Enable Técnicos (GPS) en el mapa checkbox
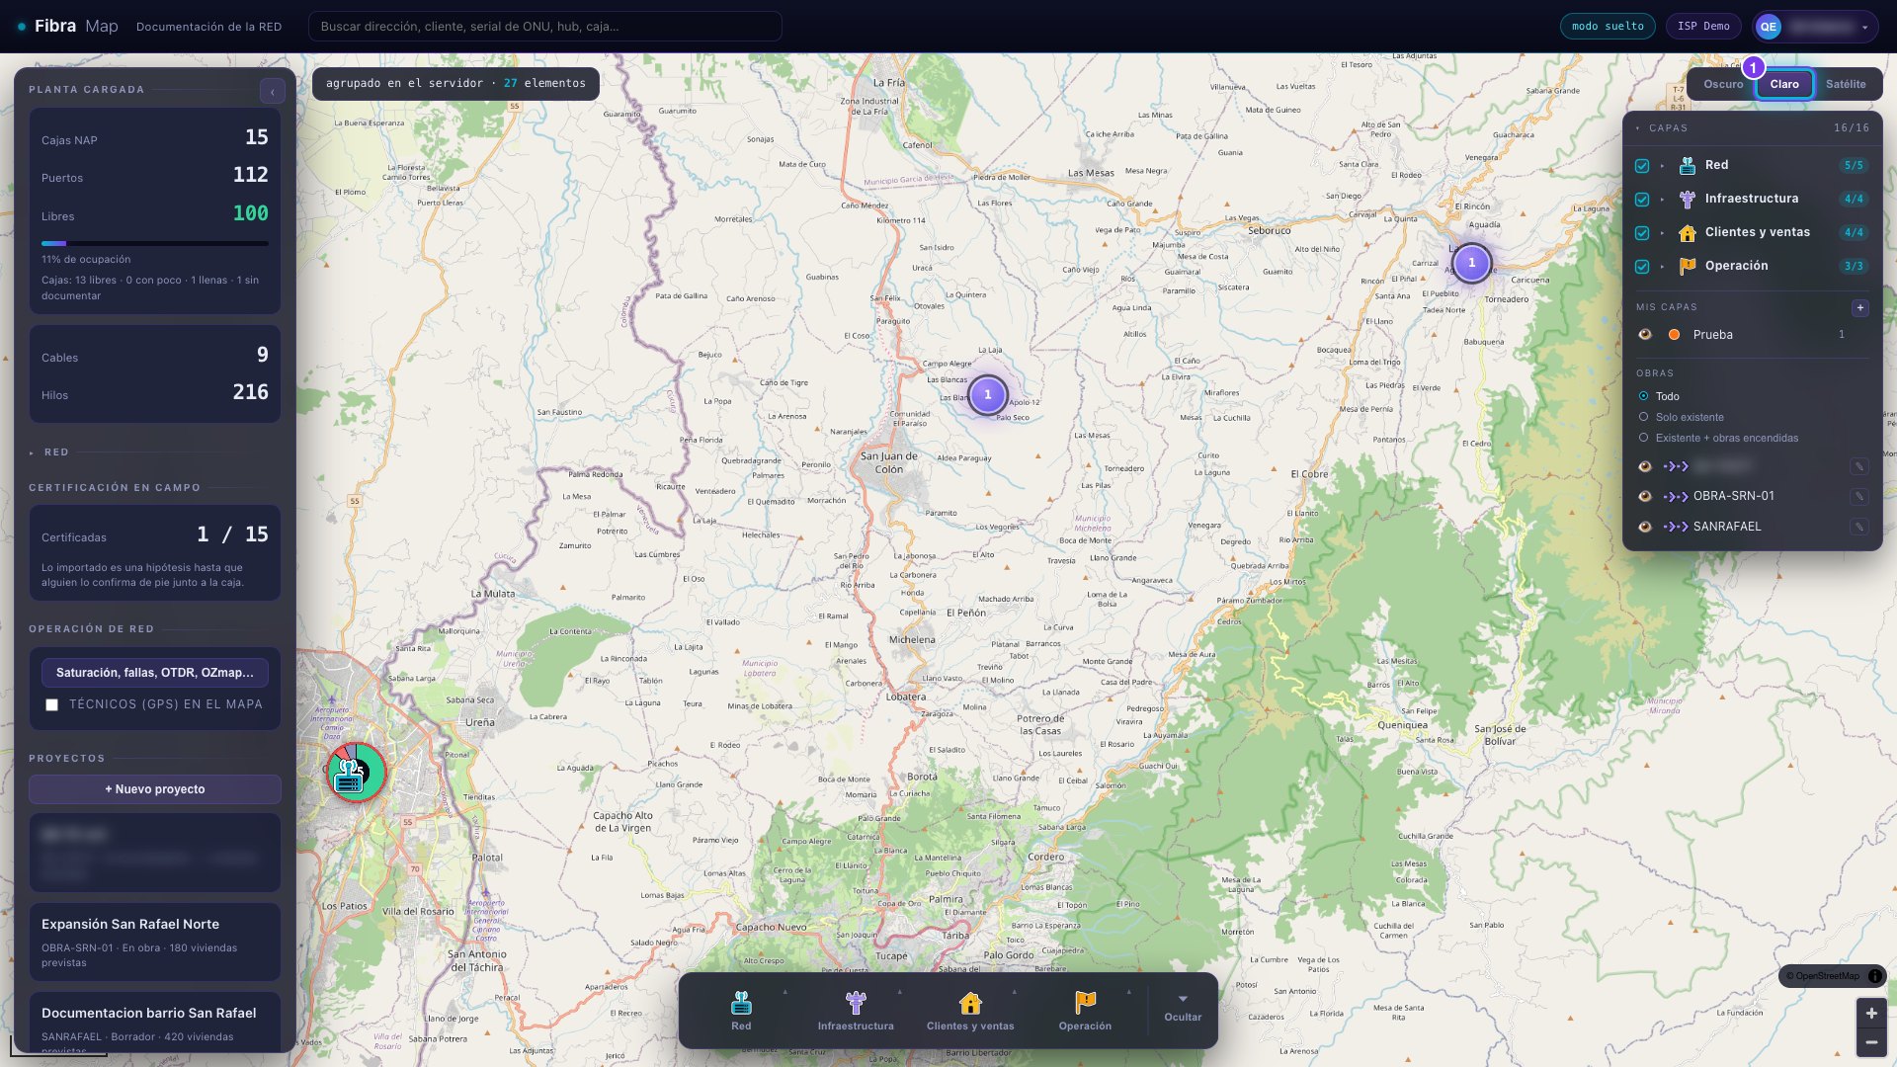Image resolution: width=1897 pixels, height=1067 pixels. coord(52,705)
